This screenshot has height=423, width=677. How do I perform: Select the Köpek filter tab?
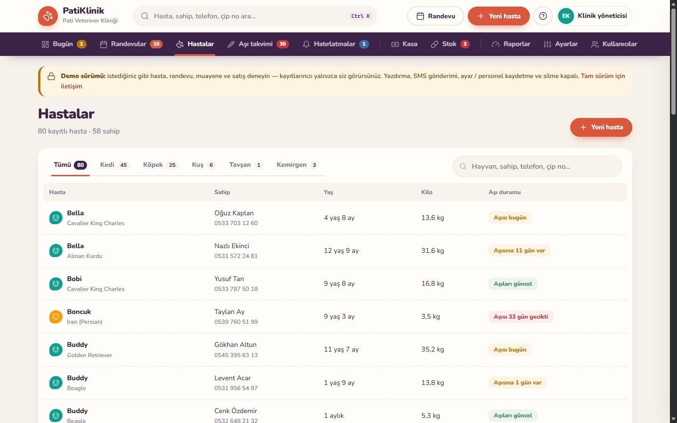pos(160,165)
